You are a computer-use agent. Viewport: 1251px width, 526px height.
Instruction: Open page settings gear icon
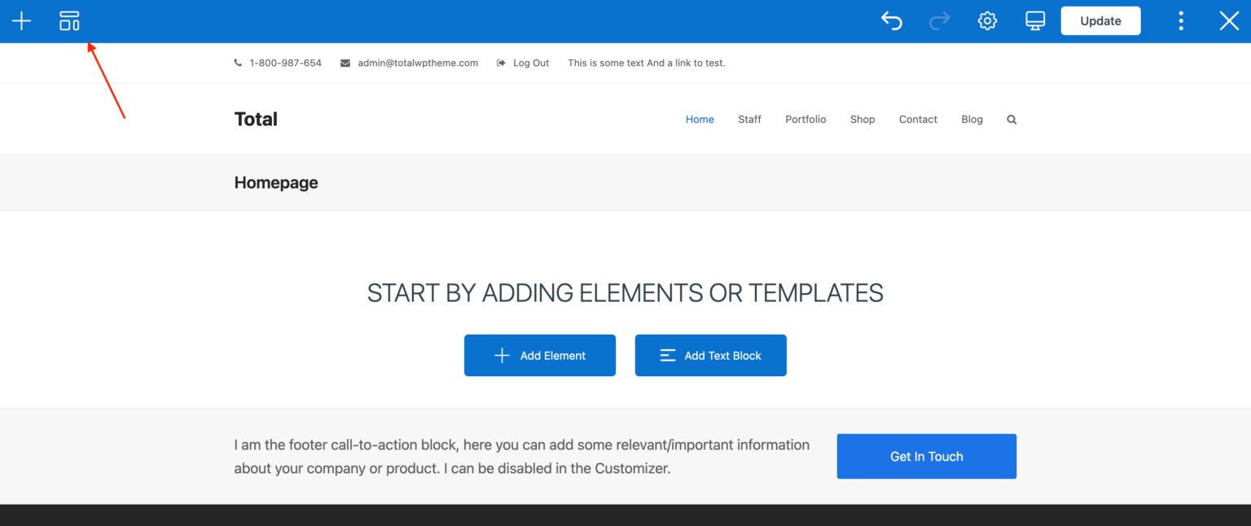pyautogui.click(x=987, y=21)
